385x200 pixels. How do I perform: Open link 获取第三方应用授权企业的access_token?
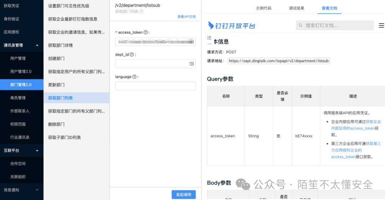[356, 150]
